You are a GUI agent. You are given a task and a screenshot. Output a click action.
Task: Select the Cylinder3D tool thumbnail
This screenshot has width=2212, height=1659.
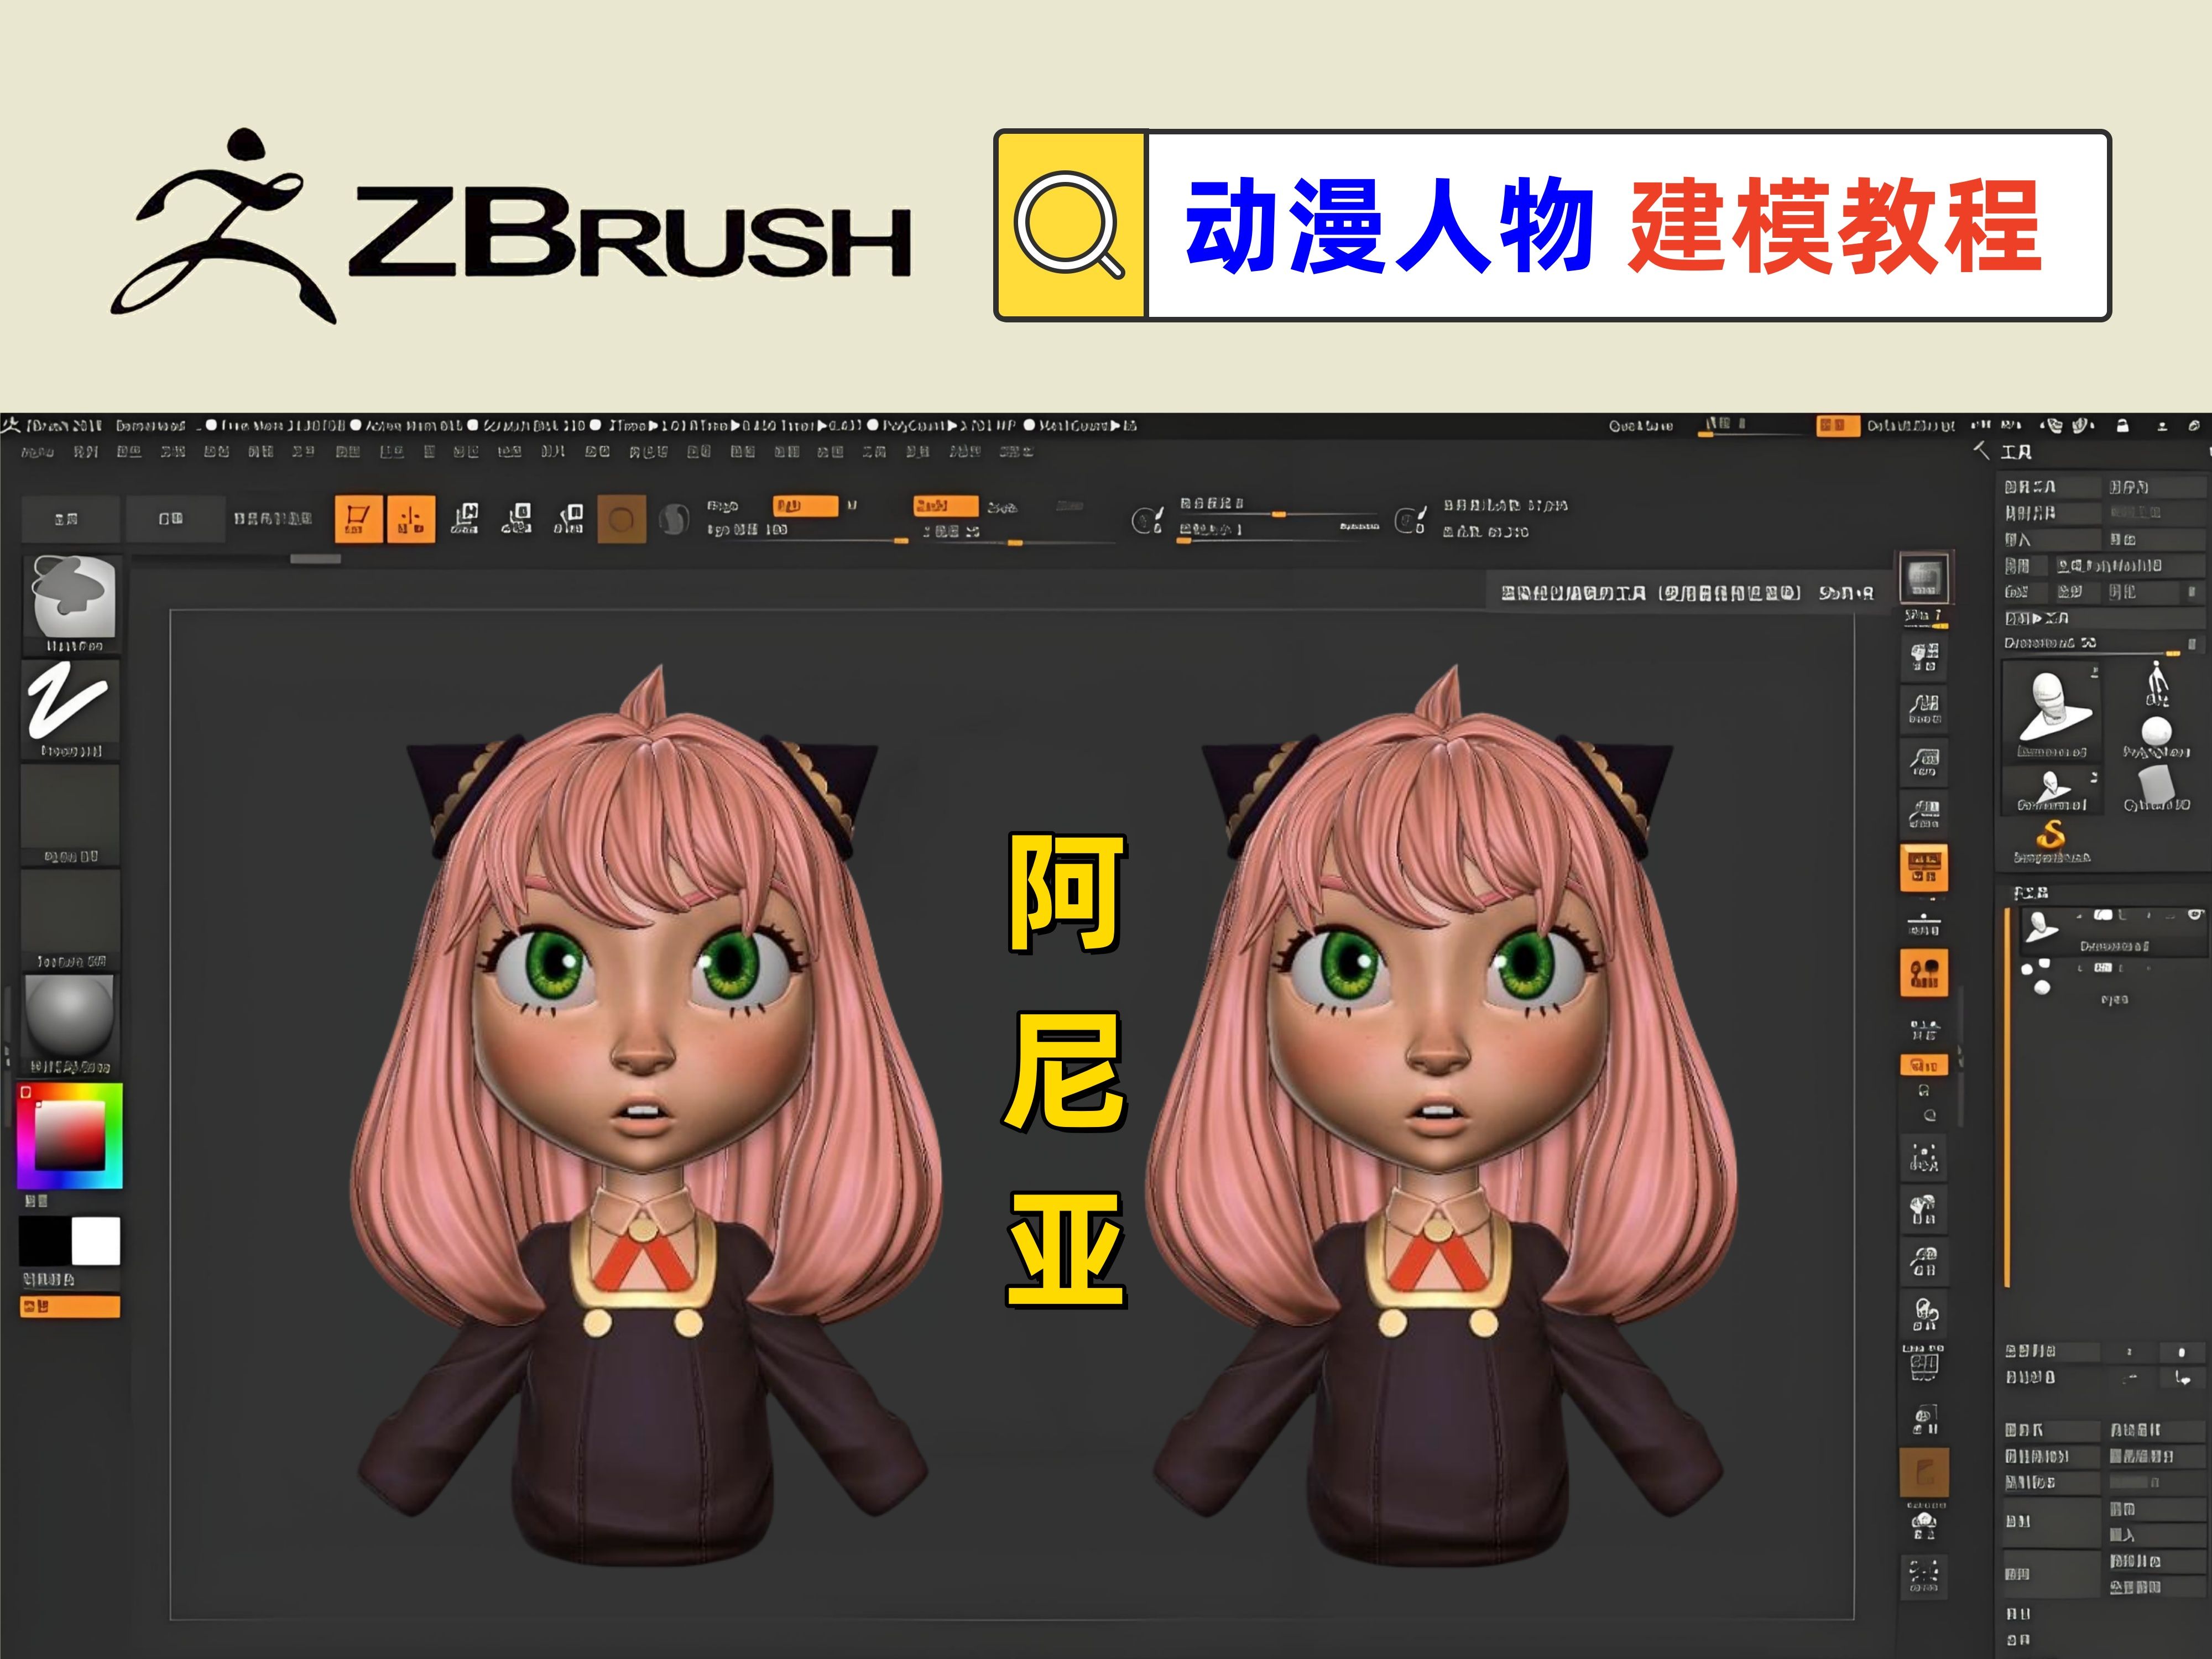2156,788
